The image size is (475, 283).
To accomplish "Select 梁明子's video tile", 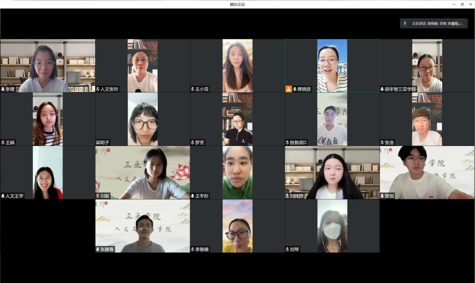I will tap(143, 119).
